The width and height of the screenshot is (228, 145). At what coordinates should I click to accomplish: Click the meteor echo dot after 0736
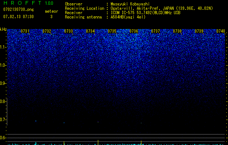[x=141, y=123]
